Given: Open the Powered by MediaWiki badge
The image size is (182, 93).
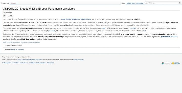Looking at the screenshot, I should (175, 63).
